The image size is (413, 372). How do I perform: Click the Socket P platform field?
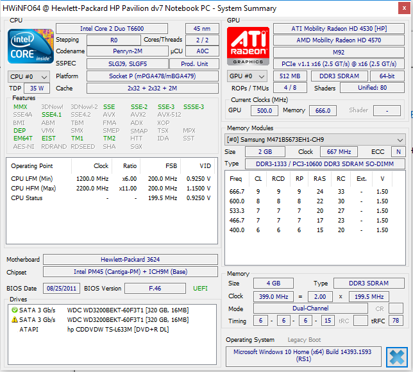coord(153,76)
